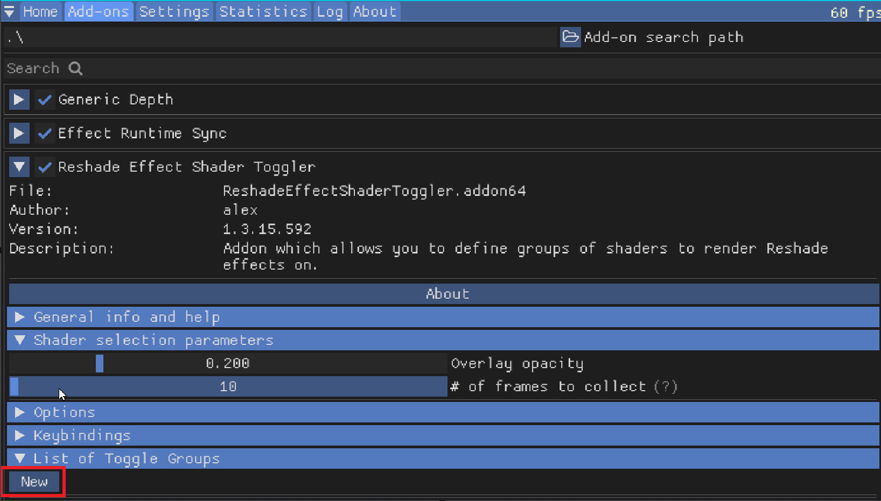Click the New toggle group button
This screenshot has height=501, width=881.
(34, 482)
